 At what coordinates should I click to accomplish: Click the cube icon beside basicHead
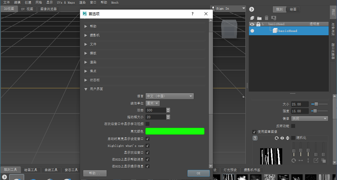(275, 31)
